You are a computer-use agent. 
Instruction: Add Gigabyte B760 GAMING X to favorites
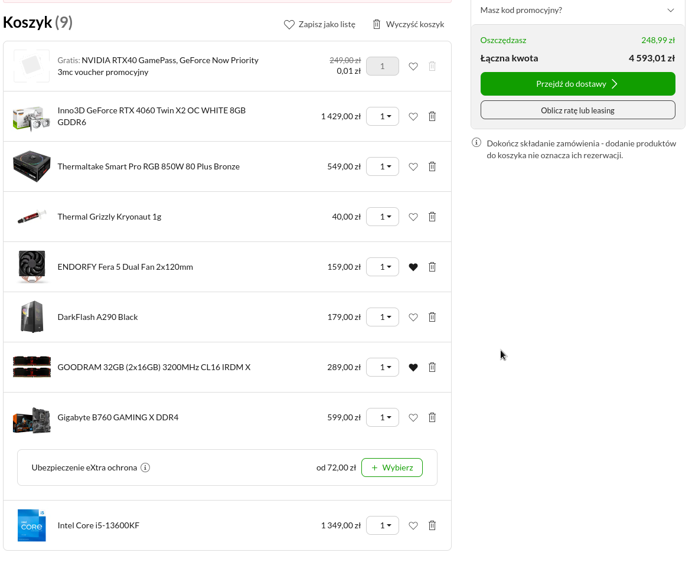tap(413, 417)
